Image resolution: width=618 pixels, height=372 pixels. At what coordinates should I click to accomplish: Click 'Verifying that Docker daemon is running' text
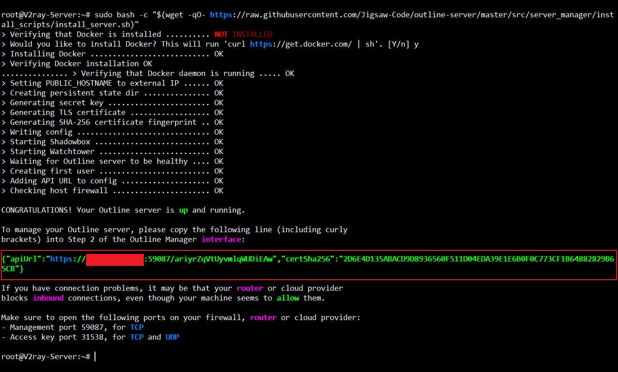tap(168, 73)
